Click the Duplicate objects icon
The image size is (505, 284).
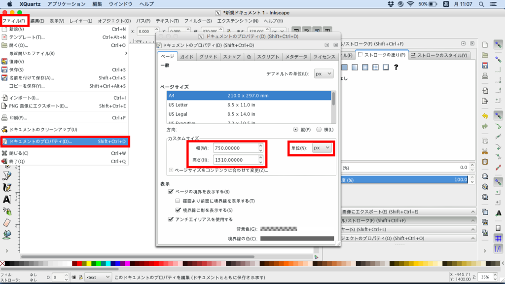[485, 212]
